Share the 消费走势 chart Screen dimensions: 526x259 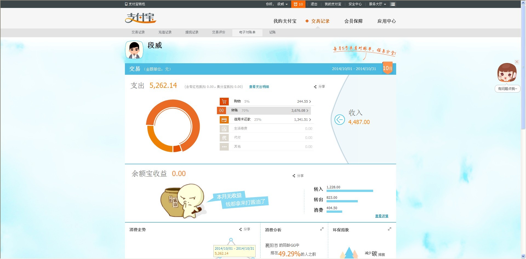(245, 229)
